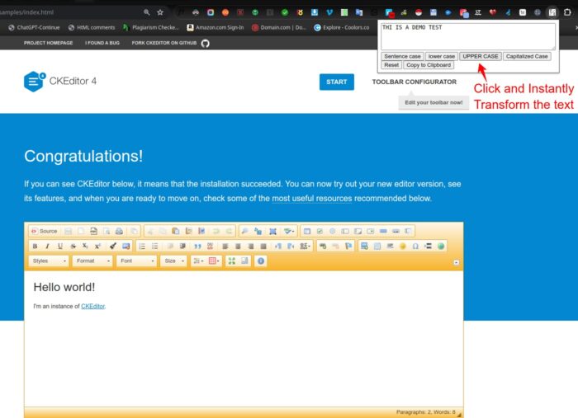Click the UPPER CASE button
Image resolution: width=578 pixels, height=418 pixels.
tap(481, 56)
